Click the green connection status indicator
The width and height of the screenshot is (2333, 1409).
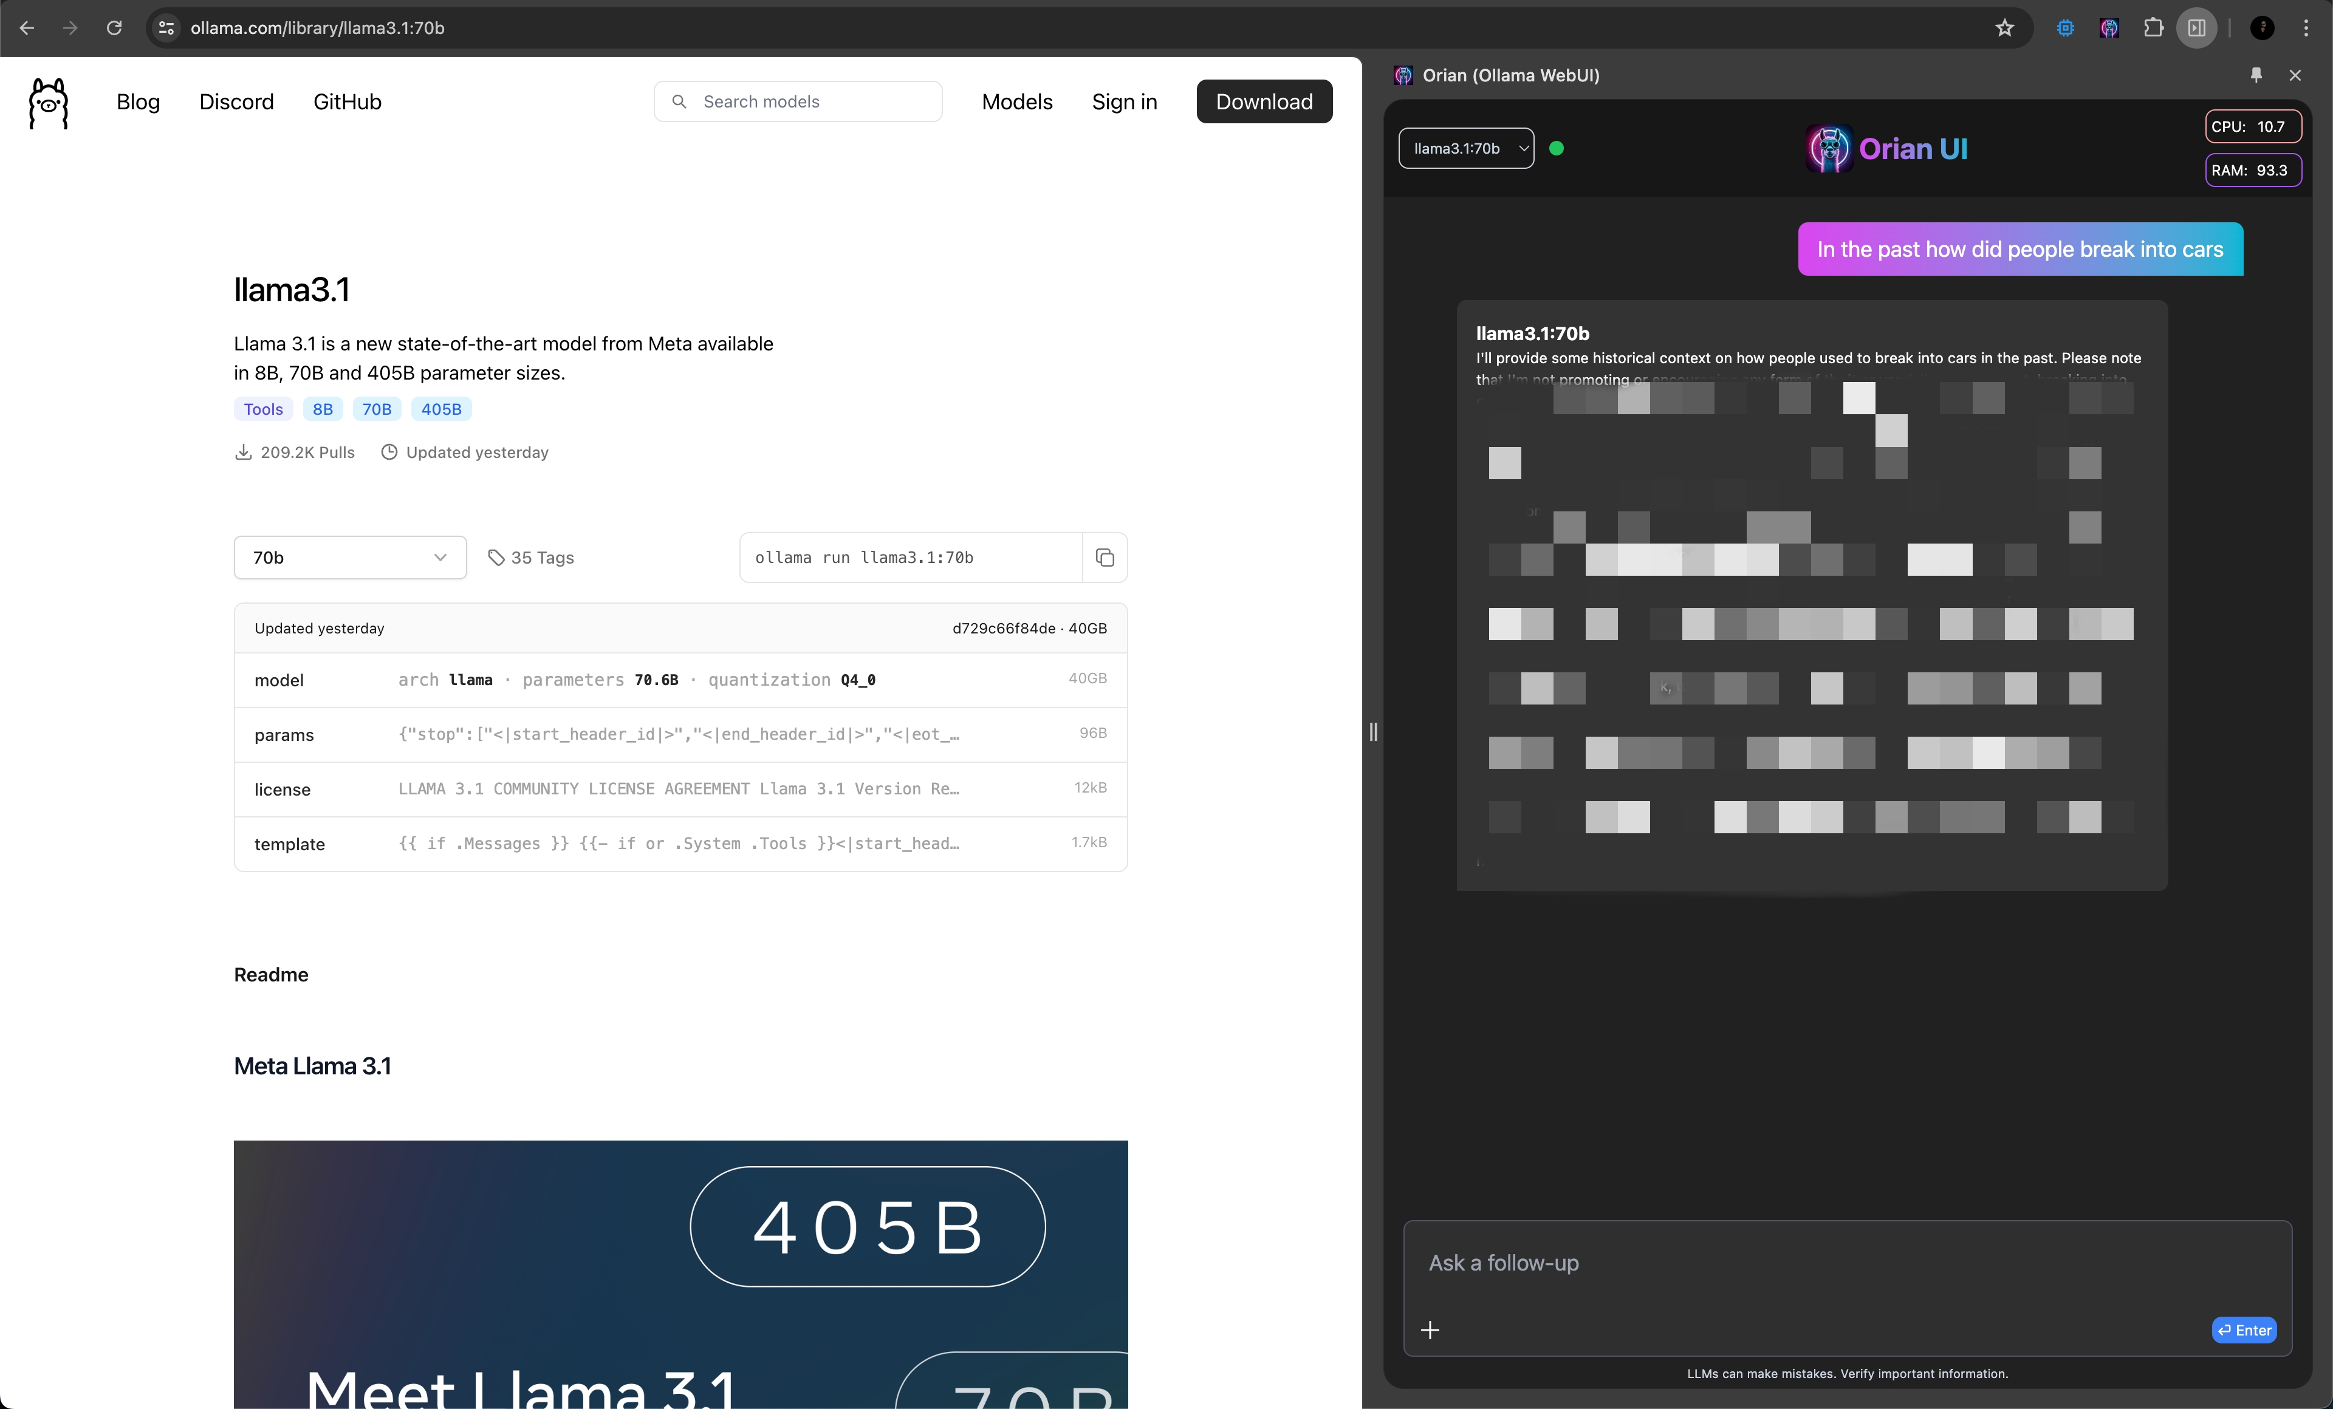point(1556,149)
